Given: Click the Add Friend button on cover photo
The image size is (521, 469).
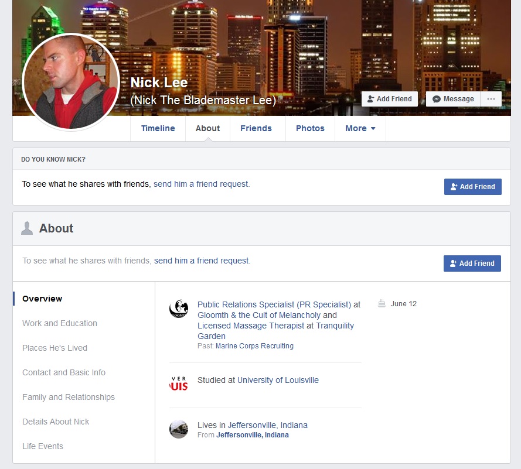Looking at the screenshot, I should (x=390, y=99).
